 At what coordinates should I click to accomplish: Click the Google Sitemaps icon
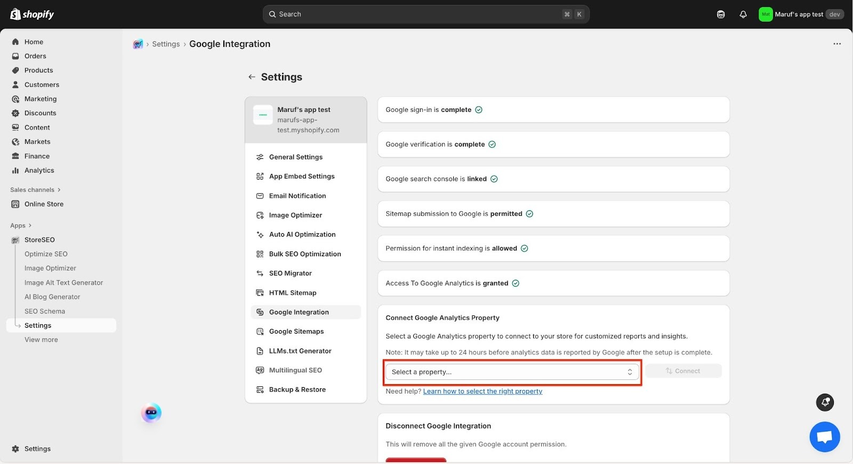[x=260, y=331]
